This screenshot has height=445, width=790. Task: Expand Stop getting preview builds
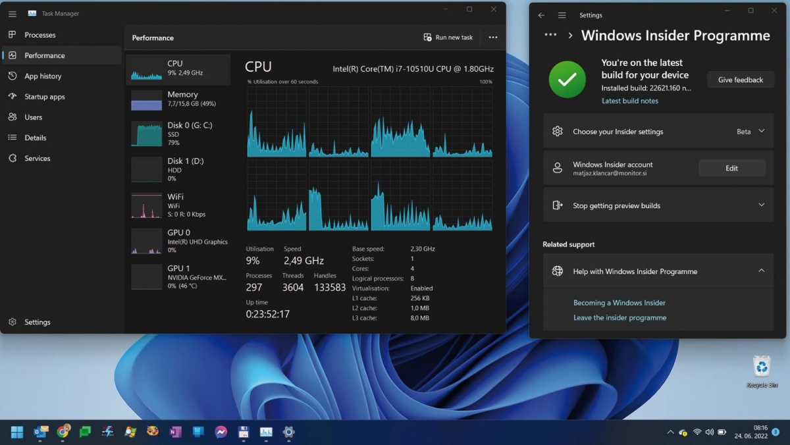tap(658, 205)
